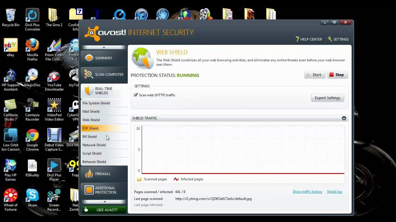Open Debut Video Capture shortcut
The width and height of the screenshot is (396, 222).
54,140
